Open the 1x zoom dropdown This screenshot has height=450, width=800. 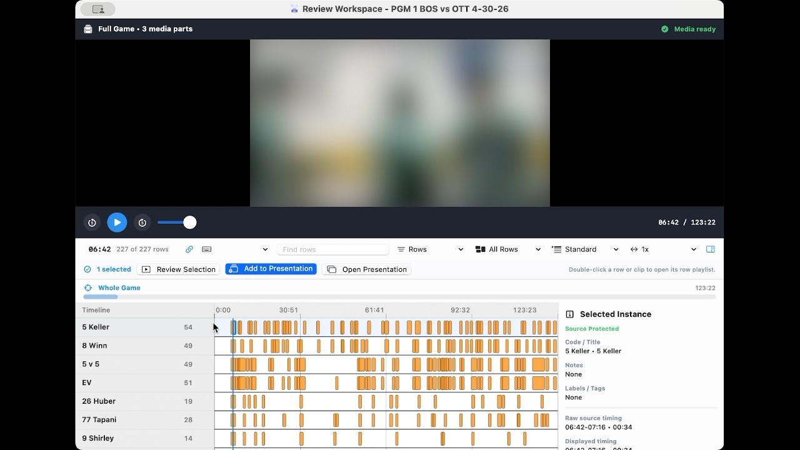663,249
